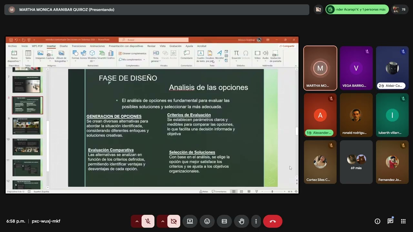Fit slide to current window
The width and height of the screenshot is (413, 232).
[296, 191]
